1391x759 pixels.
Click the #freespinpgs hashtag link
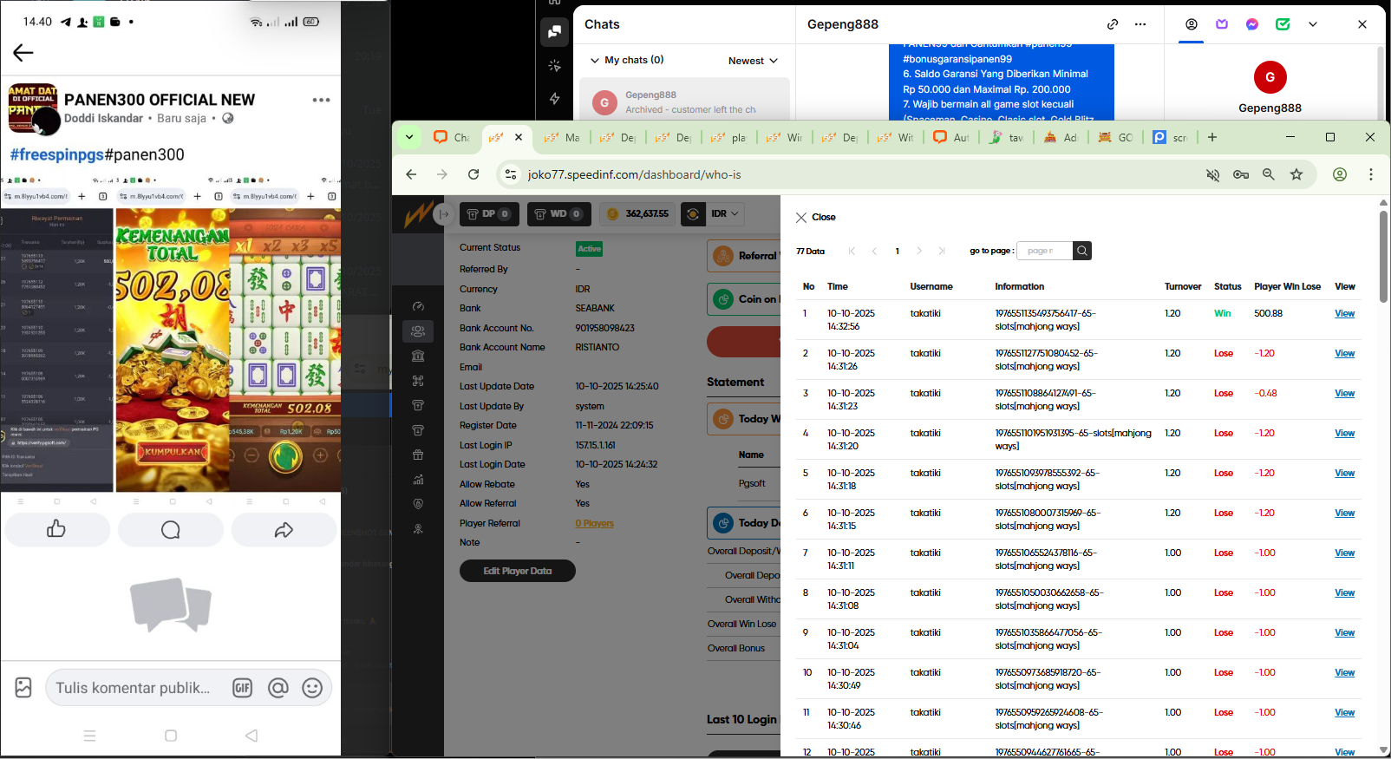pyautogui.click(x=57, y=154)
